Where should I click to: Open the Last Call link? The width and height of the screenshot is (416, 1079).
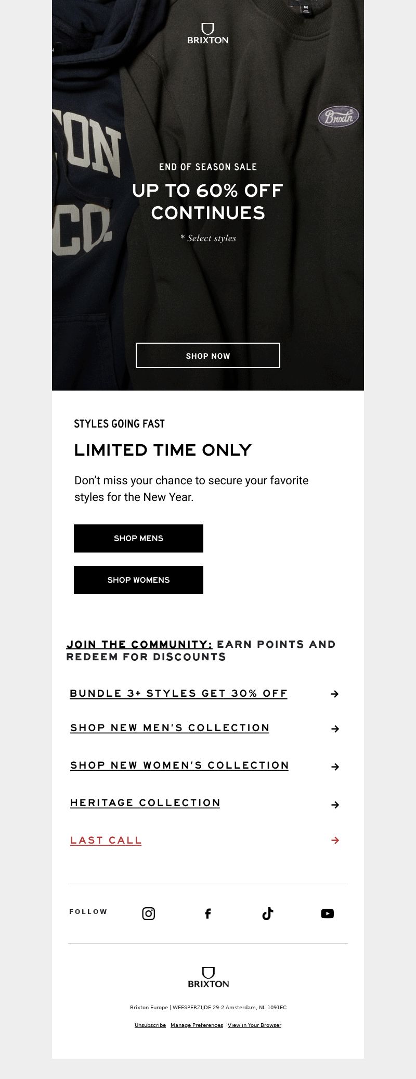[106, 840]
